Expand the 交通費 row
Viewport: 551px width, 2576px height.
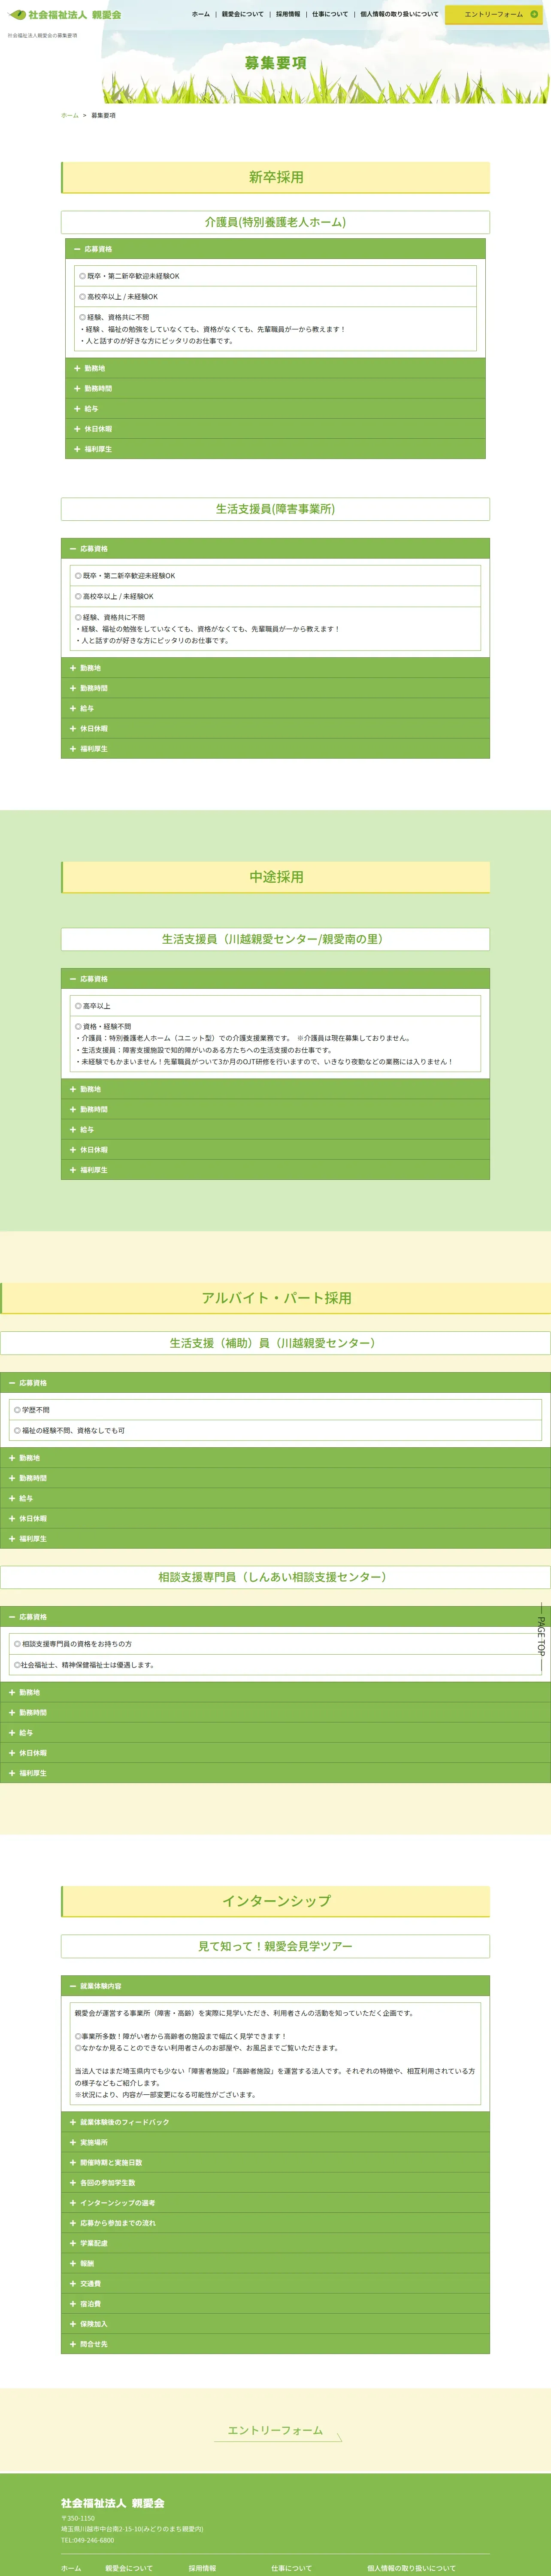275,2284
